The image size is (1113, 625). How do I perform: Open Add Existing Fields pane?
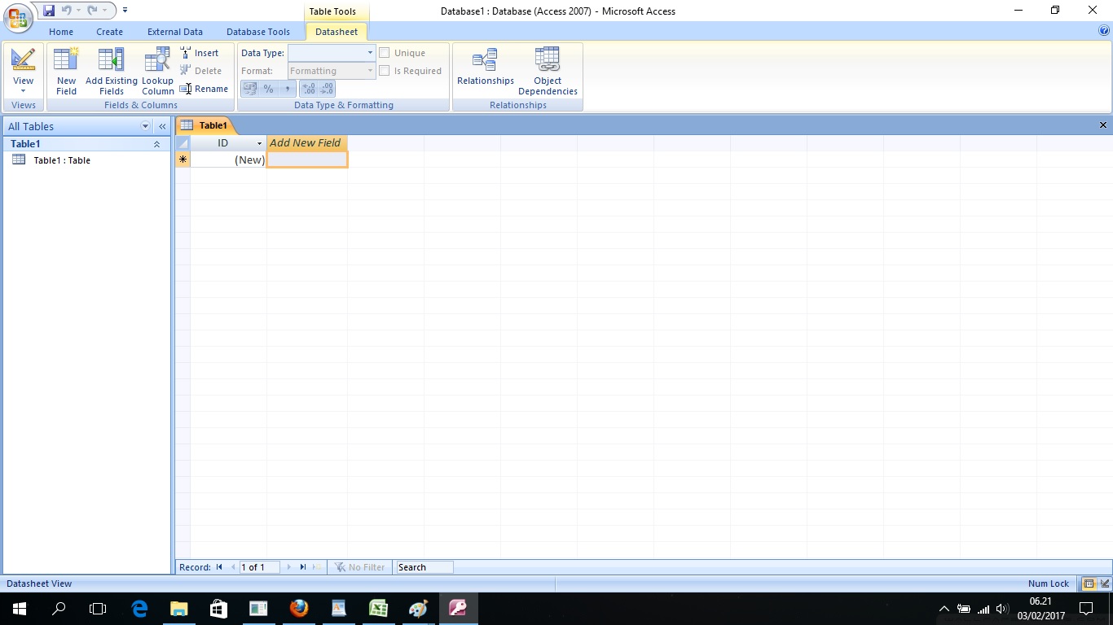(x=112, y=71)
